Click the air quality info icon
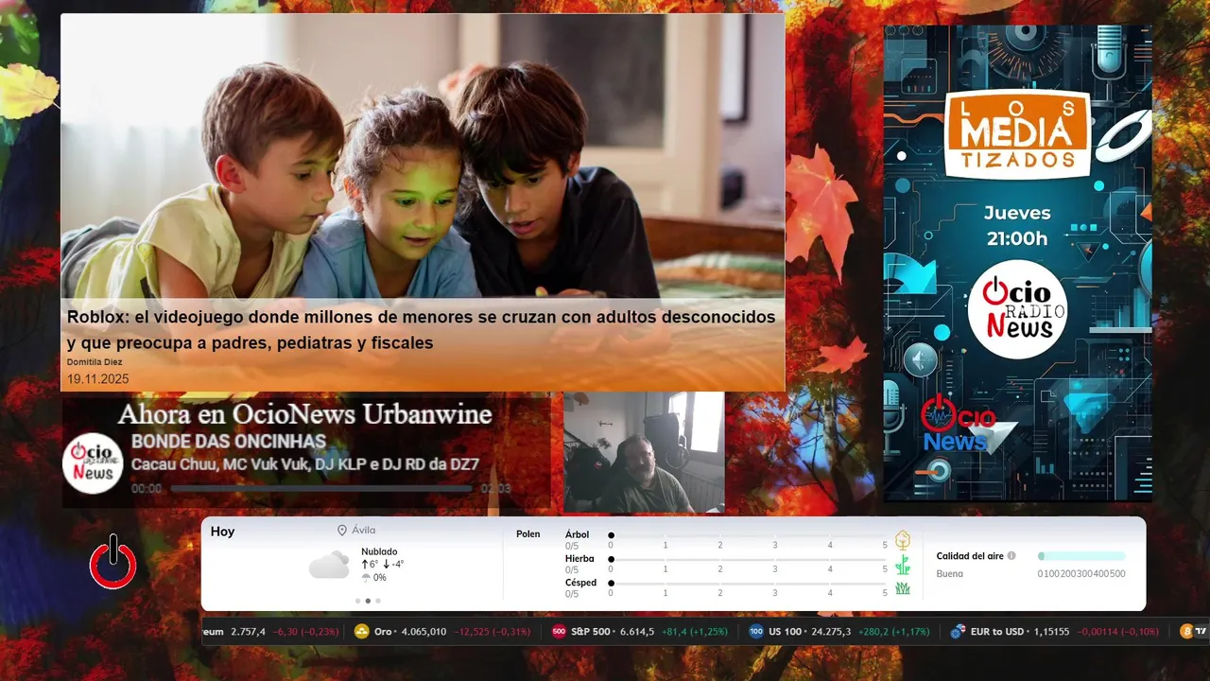Screen dimensions: 1210x681 tap(1011, 556)
